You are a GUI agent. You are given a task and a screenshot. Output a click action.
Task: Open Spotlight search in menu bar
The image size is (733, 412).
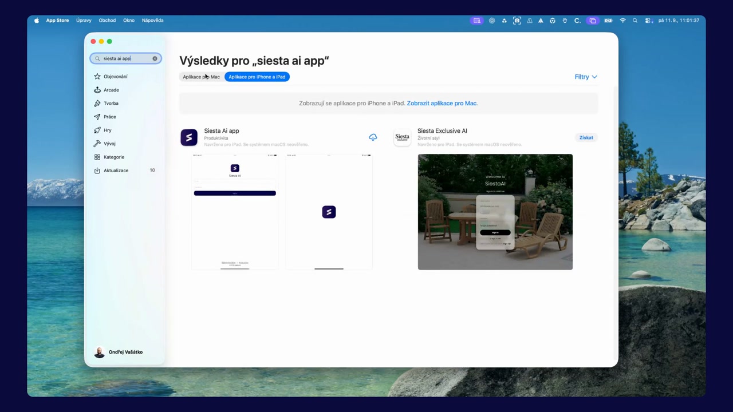pyautogui.click(x=635, y=21)
